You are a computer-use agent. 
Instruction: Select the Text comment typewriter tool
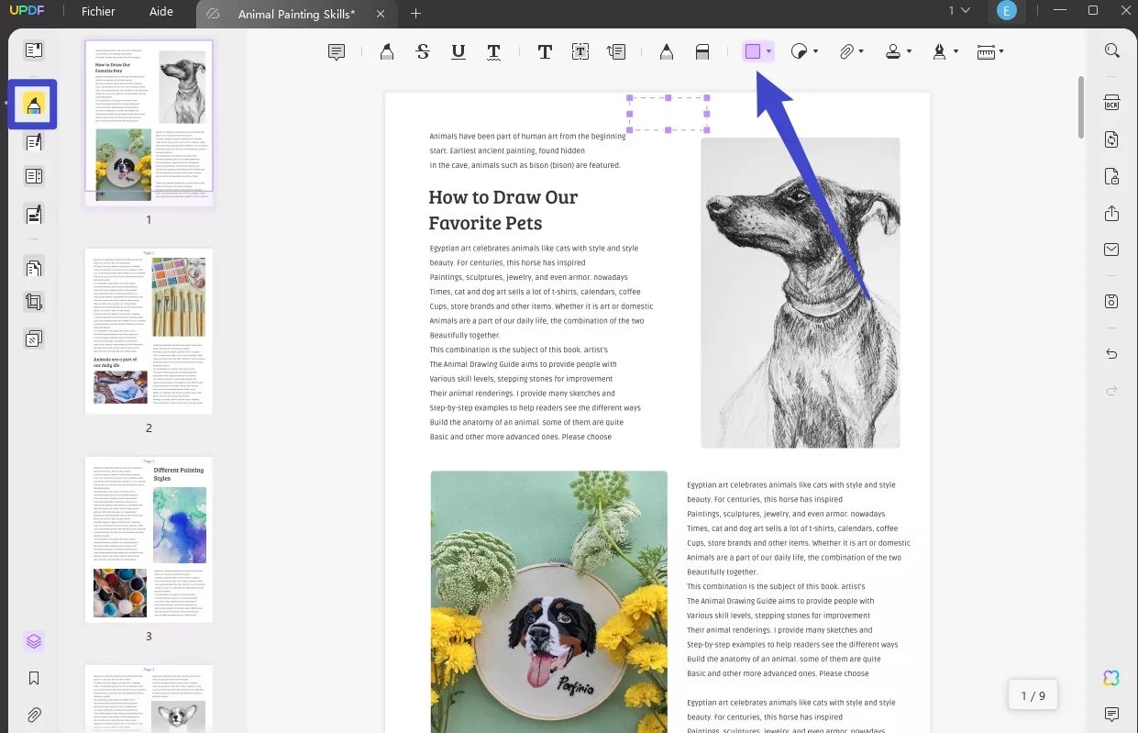point(545,52)
